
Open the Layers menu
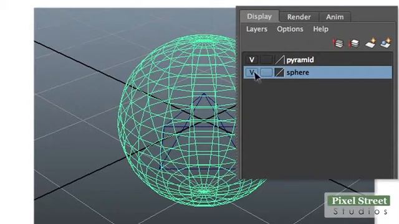tap(256, 29)
